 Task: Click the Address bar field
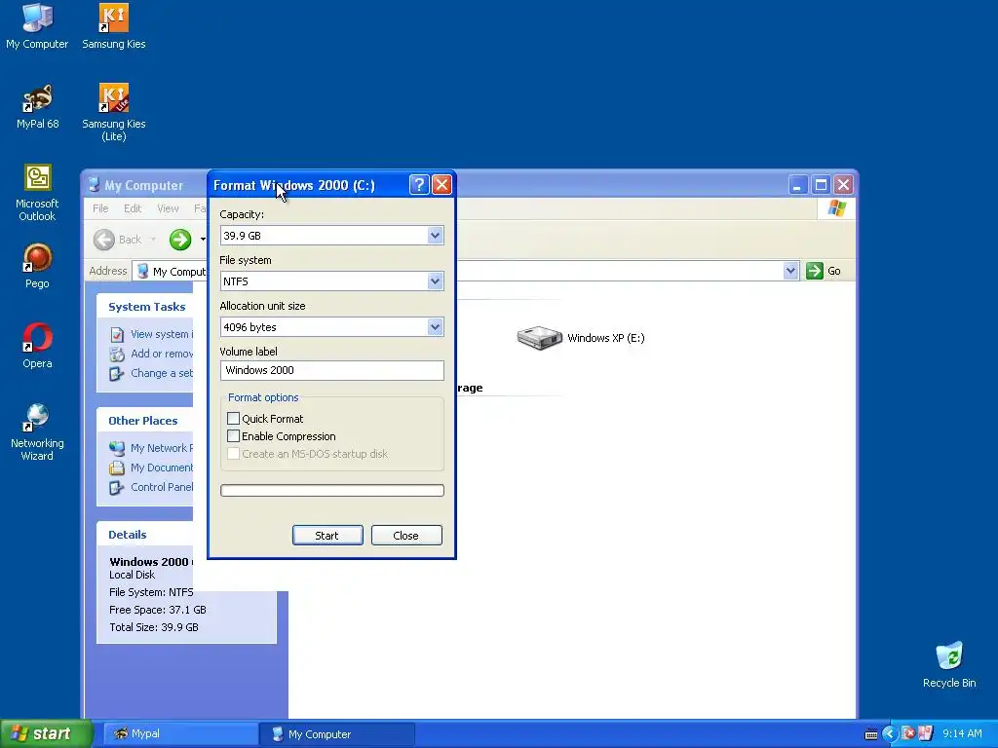point(465,271)
